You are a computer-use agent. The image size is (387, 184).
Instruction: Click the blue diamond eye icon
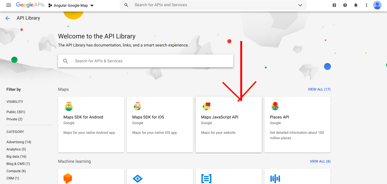pos(138,178)
